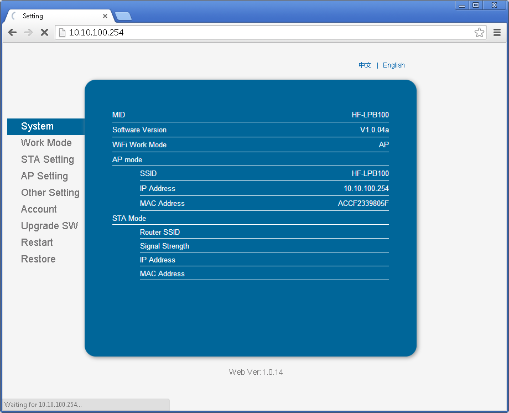Select the Setting browser tab

pos(59,16)
